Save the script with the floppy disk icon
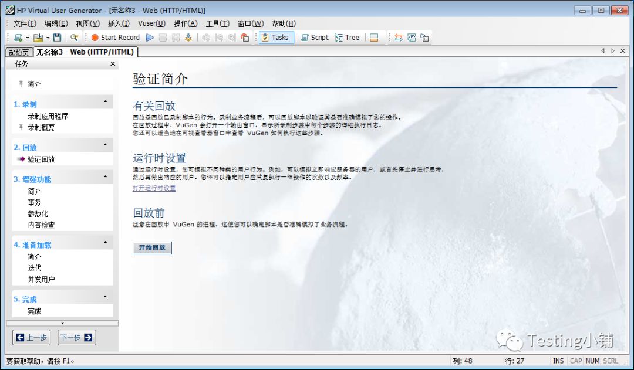This screenshot has height=370, width=634. [x=58, y=38]
